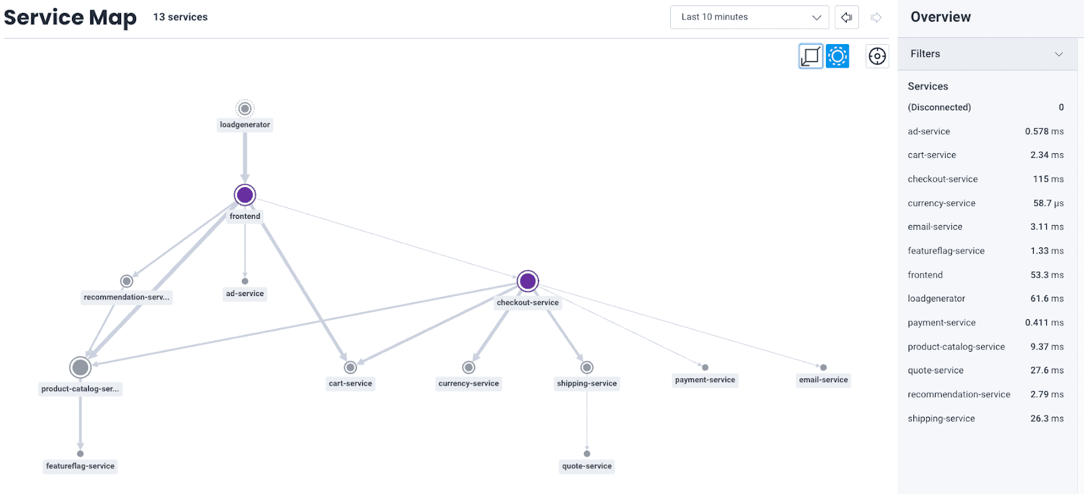Click the loadgenerator node icon
1084x494 pixels.
(245, 108)
